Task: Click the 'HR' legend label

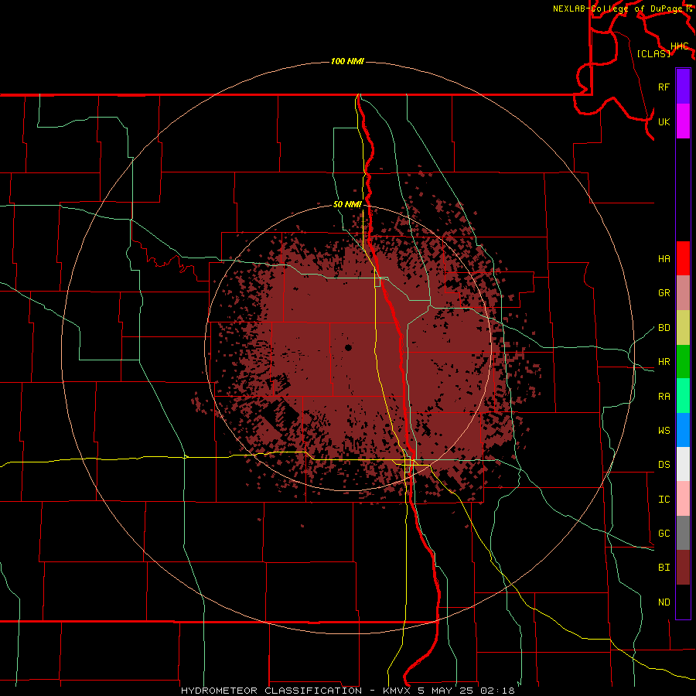Action: click(x=664, y=362)
